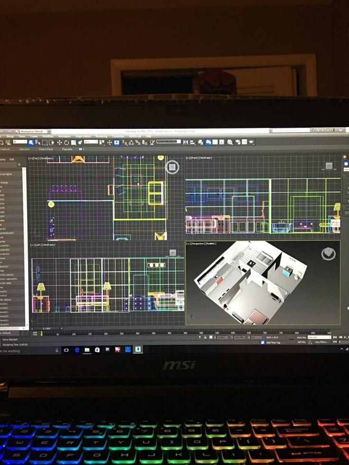
Task: Select the Select and Place tool
Action: click(x=80, y=142)
